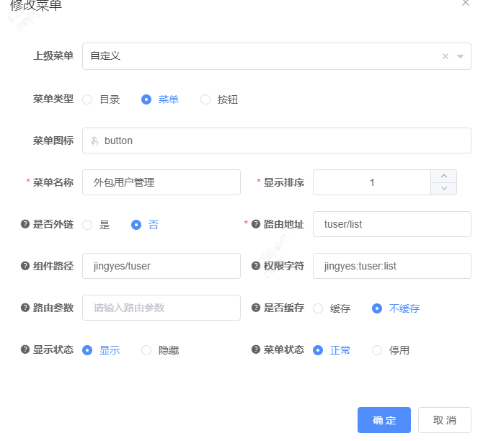Expand the 上级菜单 dropdown arrow
483x441 pixels.
pyautogui.click(x=460, y=56)
